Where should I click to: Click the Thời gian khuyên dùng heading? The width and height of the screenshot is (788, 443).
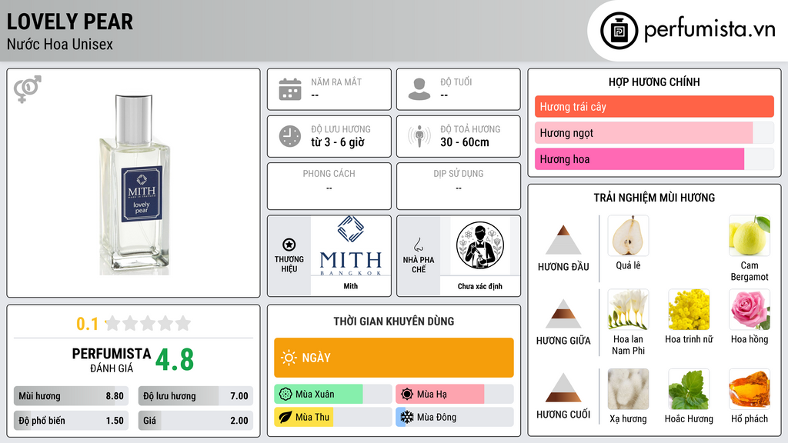(394, 321)
